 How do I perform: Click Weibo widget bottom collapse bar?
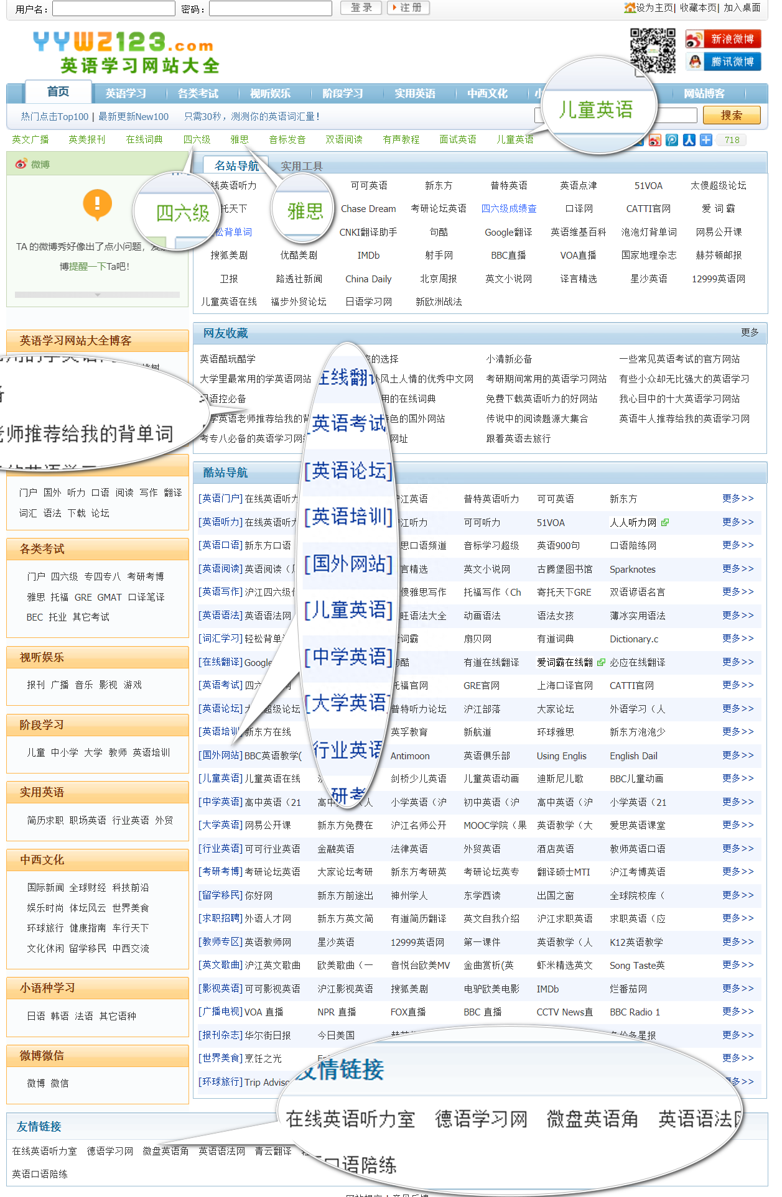click(x=97, y=295)
